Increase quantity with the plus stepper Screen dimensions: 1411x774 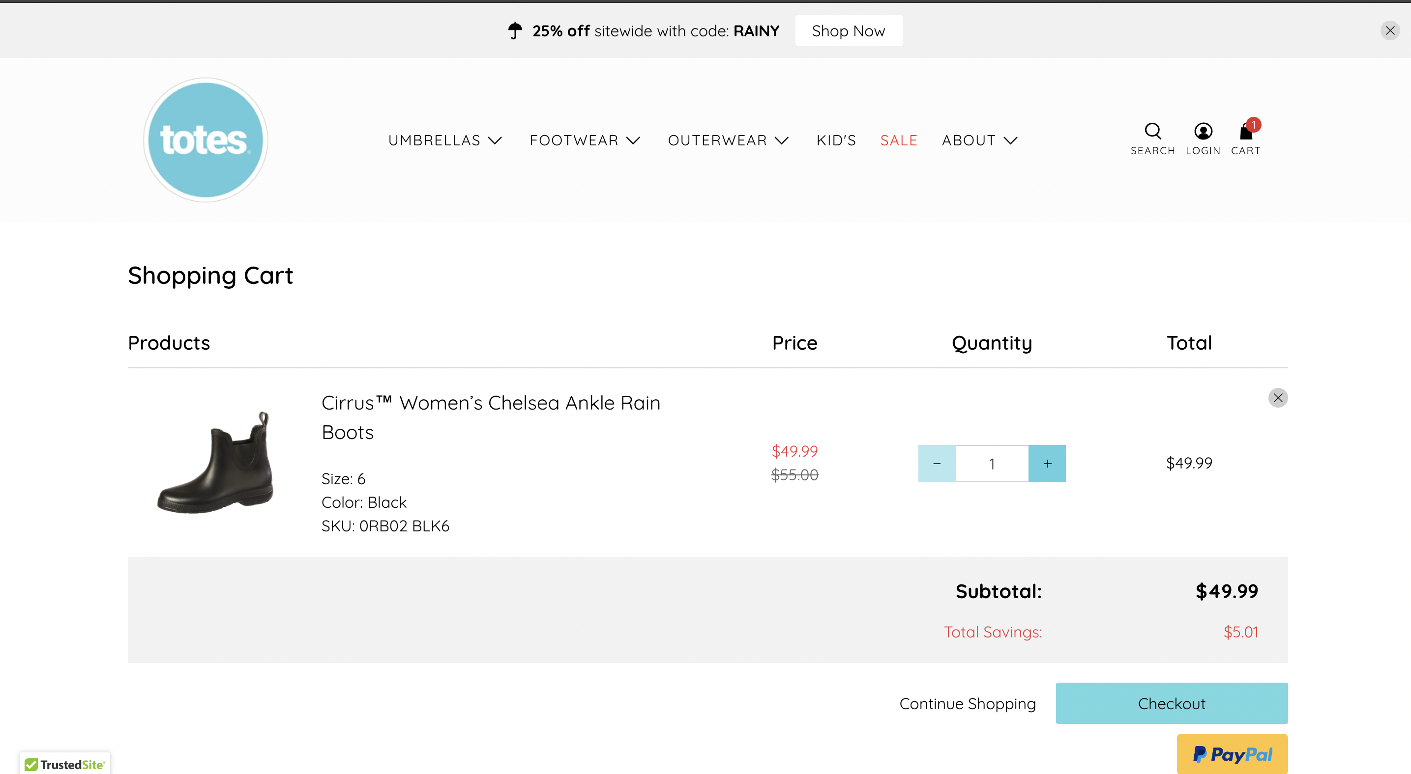click(1047, 463)
